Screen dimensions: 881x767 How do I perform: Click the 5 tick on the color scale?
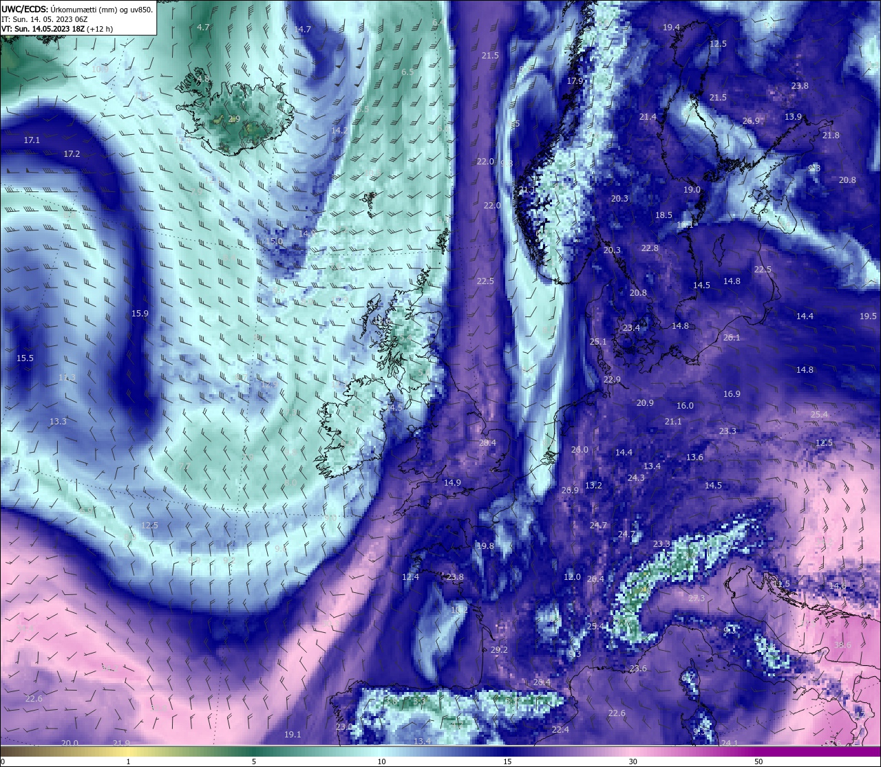[x=254, y=761]
